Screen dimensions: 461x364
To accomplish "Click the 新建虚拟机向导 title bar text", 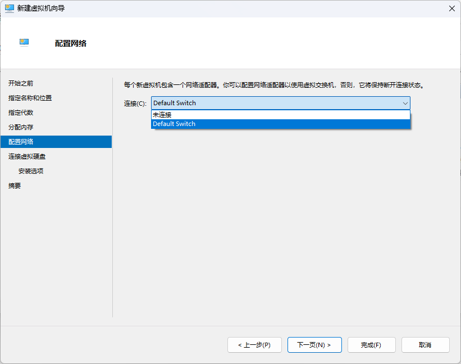I will coord(41,8).
